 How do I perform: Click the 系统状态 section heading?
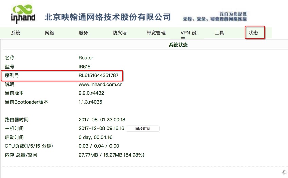[x=178, y=45]
